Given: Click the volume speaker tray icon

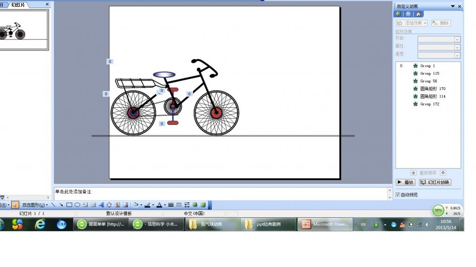Looking at the screenshot, I should point(427,225).
